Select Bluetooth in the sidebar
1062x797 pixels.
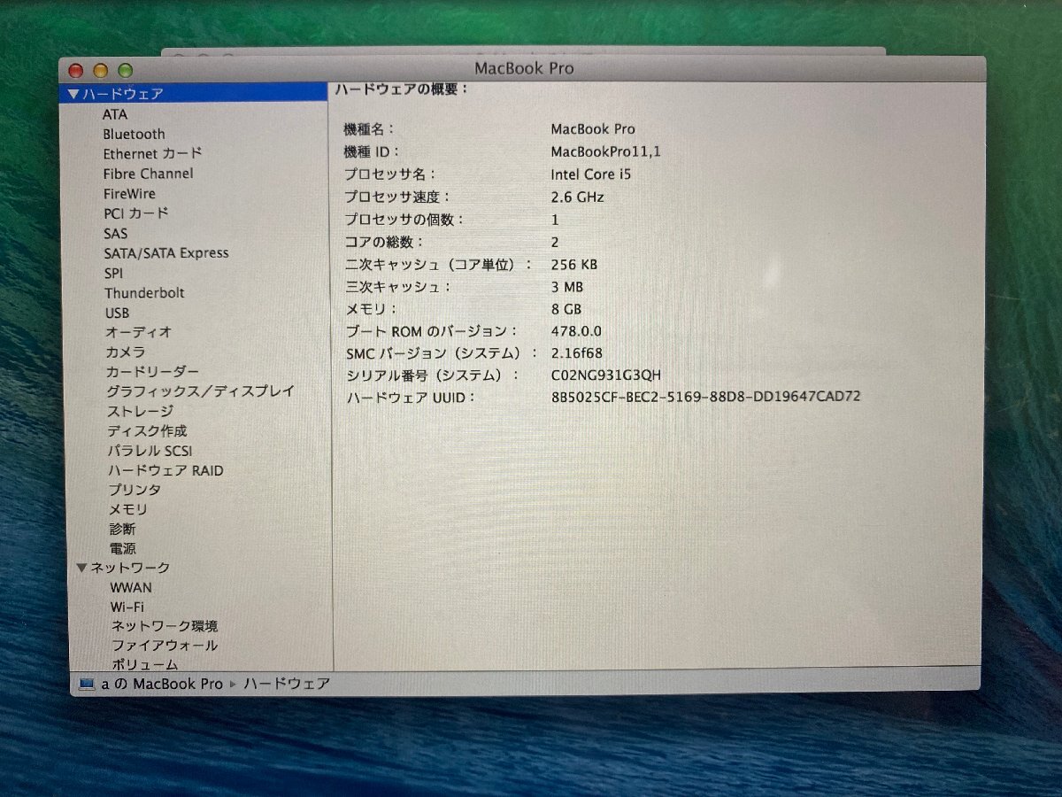click(x=134, y=134)
